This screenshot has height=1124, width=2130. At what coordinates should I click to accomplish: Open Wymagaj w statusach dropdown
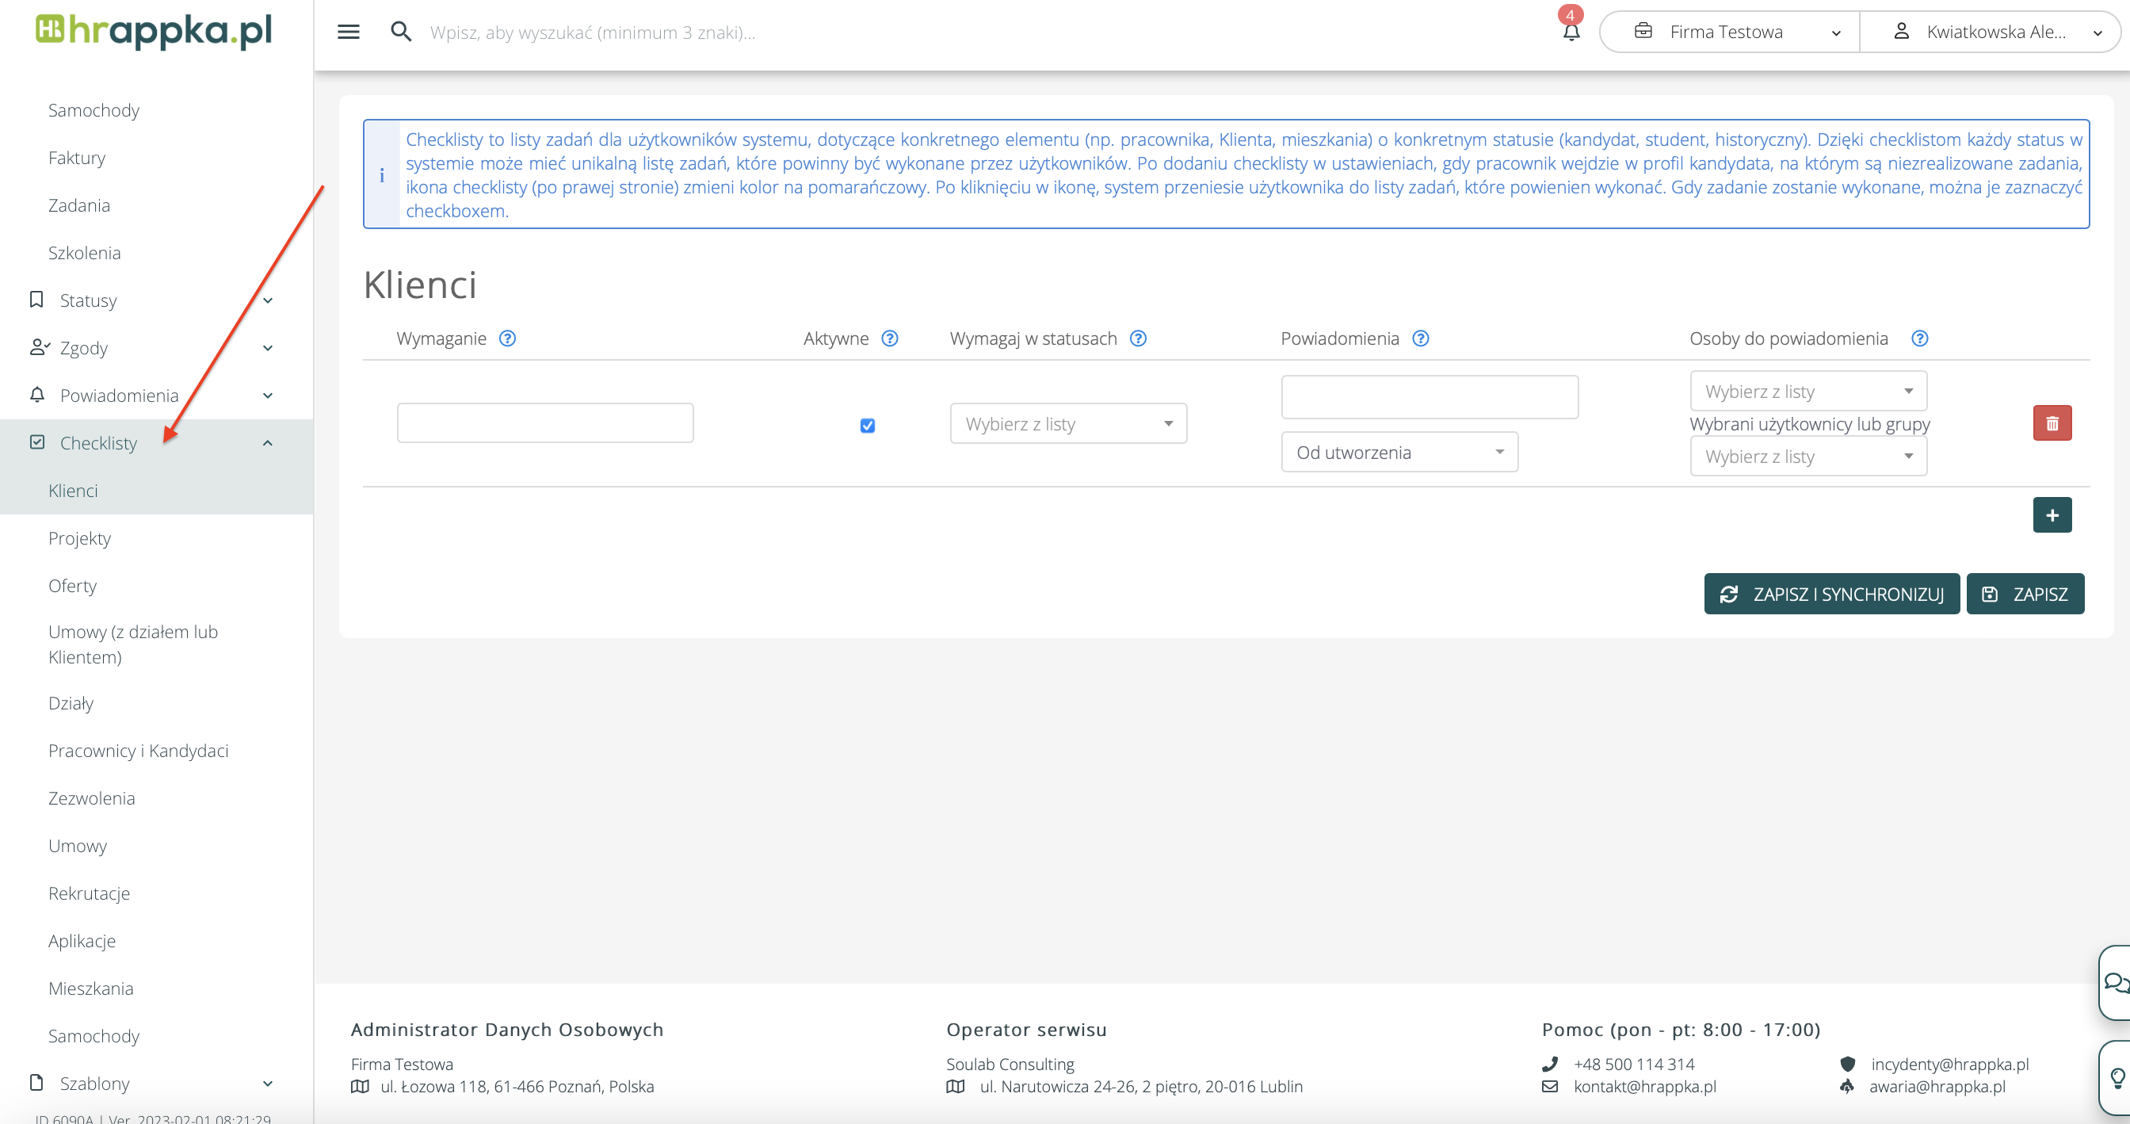tap(1067, 424)
